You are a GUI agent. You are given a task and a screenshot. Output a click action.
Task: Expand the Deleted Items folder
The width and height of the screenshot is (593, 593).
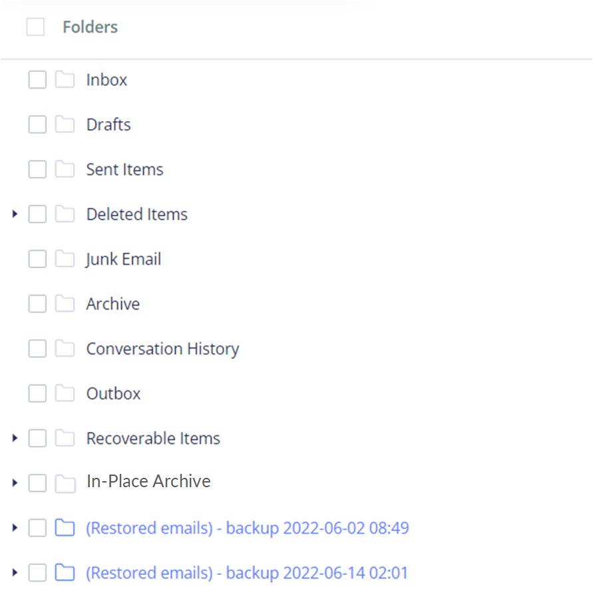pyautogui.click(x=14, y=214)
